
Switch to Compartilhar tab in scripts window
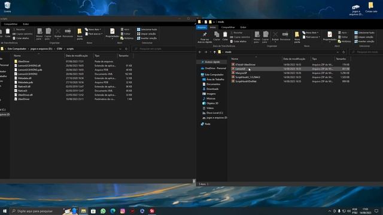click(x=11, y=24)
